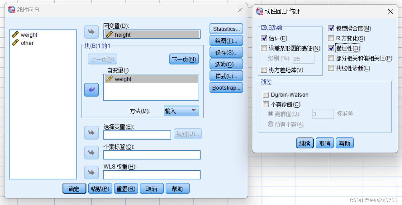Click arrow button next to WLS 权重 field
The image size is (402, 205).
[x=91, y=173]
